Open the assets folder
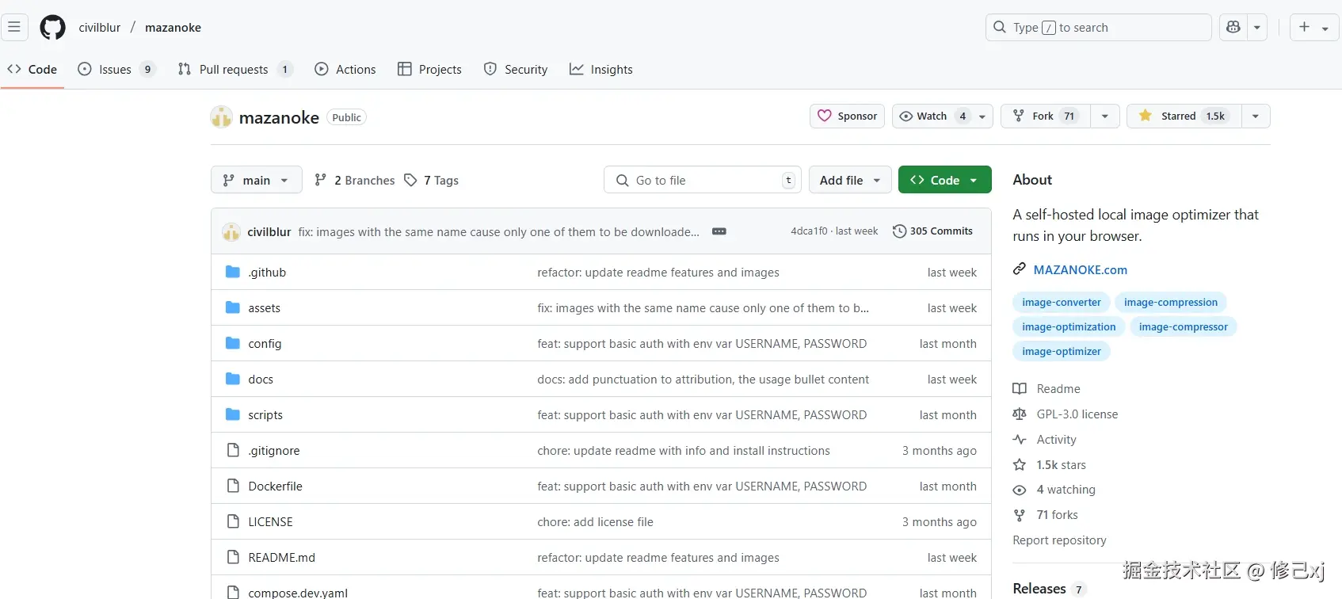1342x599 pixels. click(x=264, y=307)
